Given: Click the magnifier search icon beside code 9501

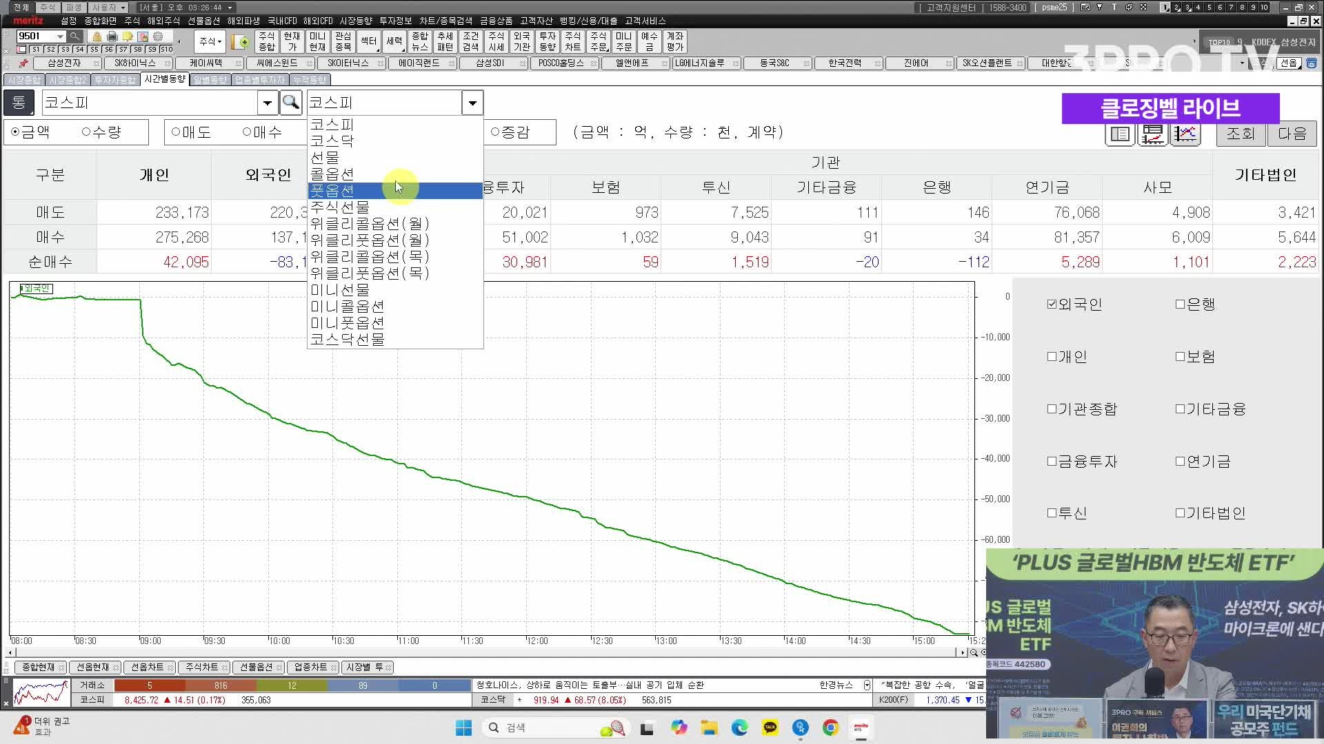Looking at the screenshot, I should [x=75, y=36].
